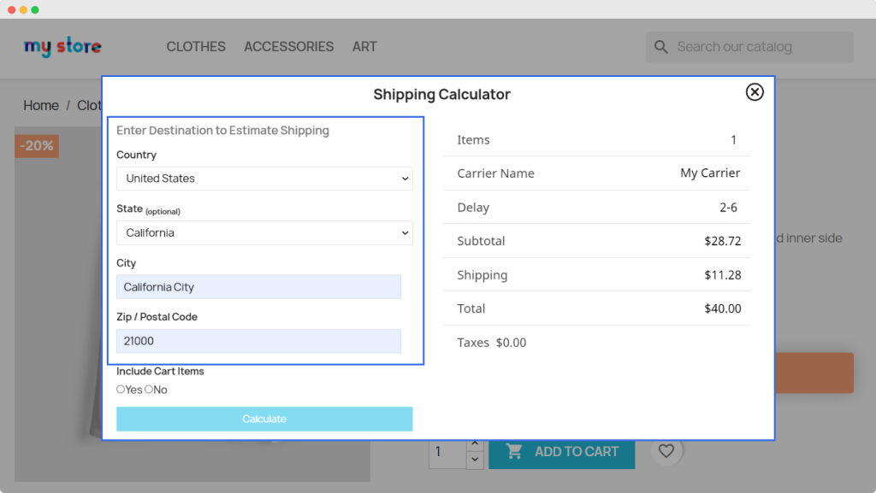Click the my store logo
Image resolution: width=876 pixels, height=493 pixels.
point(62,47)
